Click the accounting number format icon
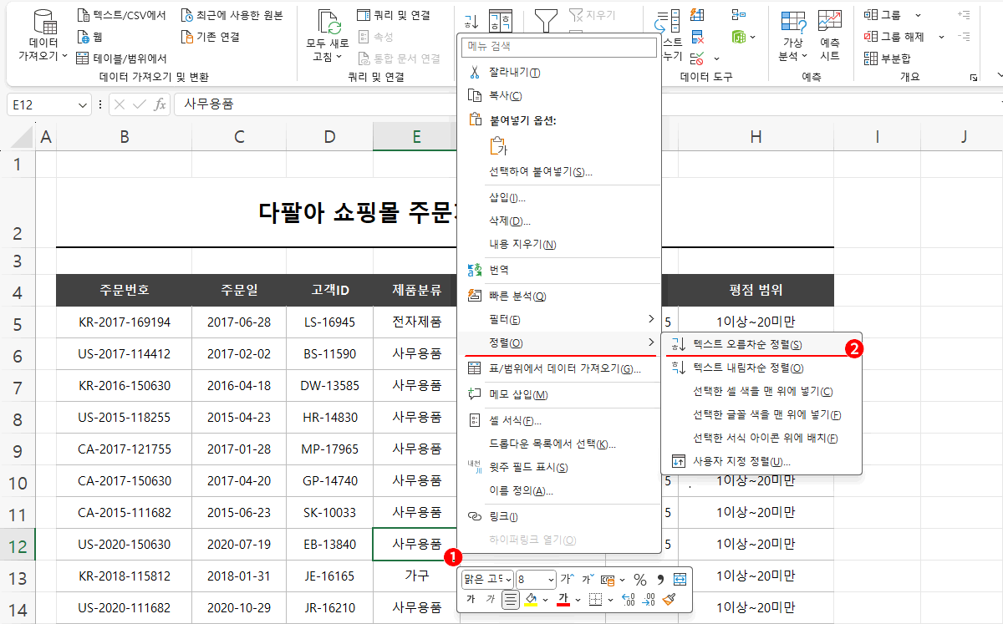Image resolution: width=1003 pixels, height=624 pixels. (x=608, y=579)
